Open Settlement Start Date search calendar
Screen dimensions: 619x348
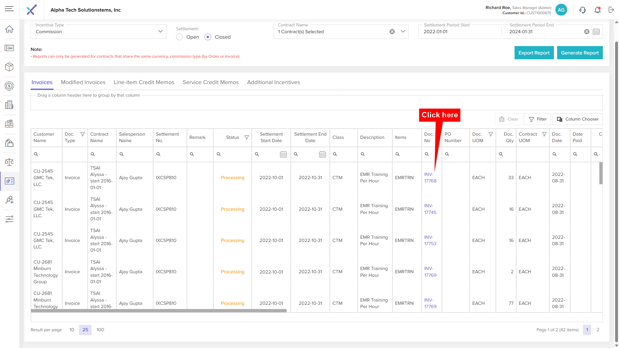pyautogui.click(x=283, y=154)
